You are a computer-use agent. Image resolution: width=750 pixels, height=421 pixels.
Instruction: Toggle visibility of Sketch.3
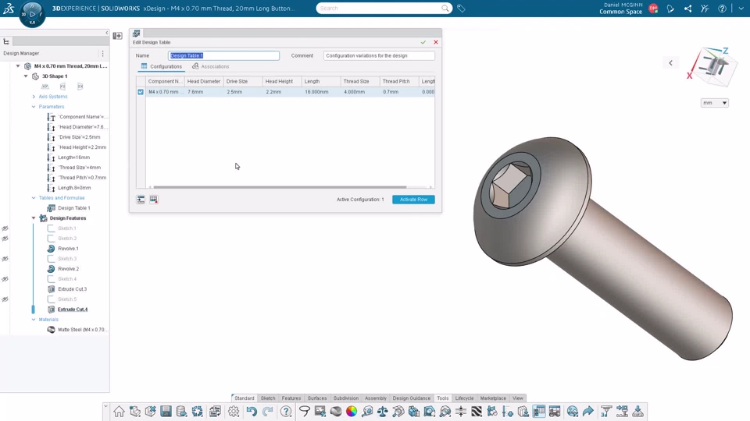pos(5,259)
